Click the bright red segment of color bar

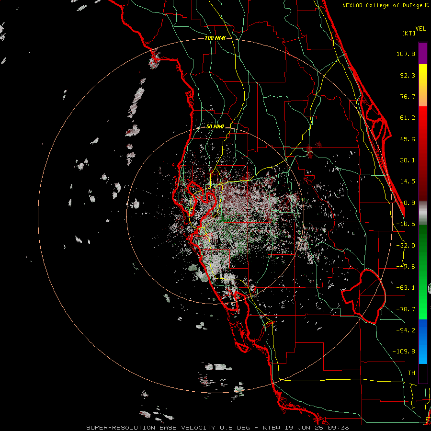[423, 153]
